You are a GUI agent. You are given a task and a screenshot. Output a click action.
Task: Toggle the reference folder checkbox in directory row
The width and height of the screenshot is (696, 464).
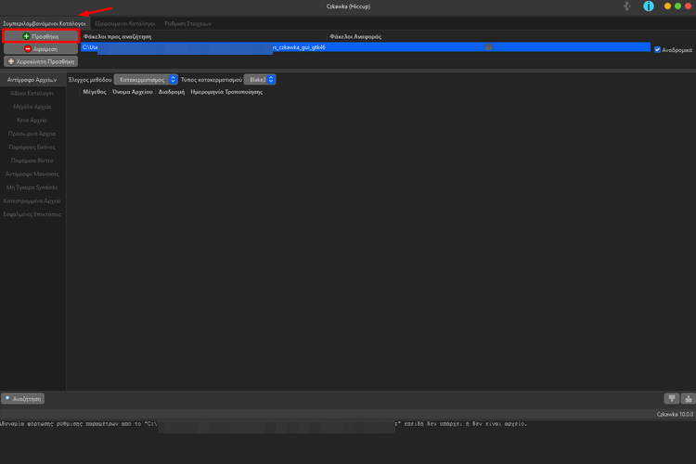(x=488, y=46)
